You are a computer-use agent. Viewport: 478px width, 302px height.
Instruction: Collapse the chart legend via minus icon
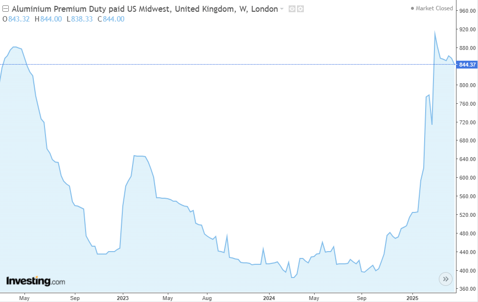(4, 8)
